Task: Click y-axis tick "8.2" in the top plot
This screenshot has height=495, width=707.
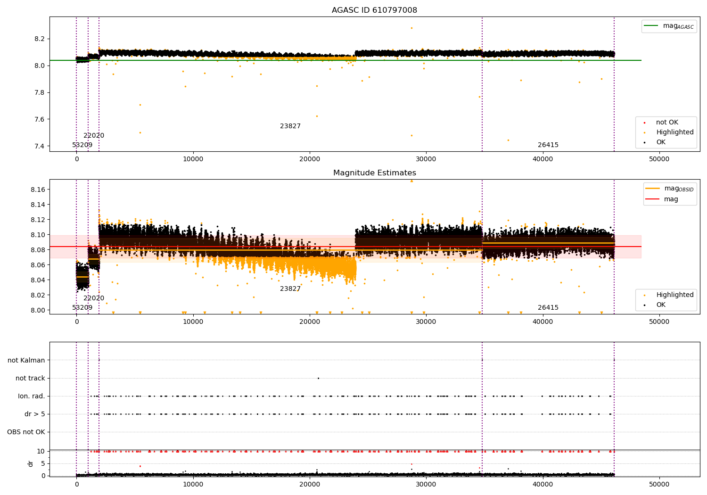Action: pos(40,39)
